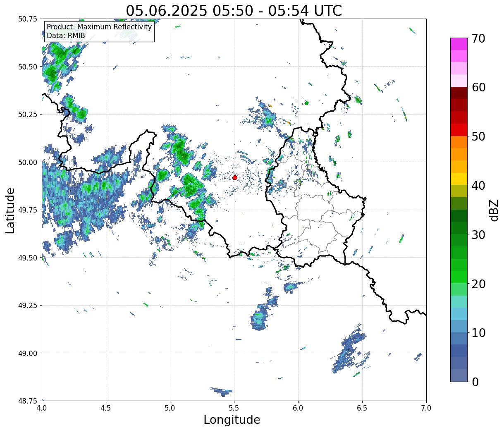This screenshot has height=430, width=504.
Task: Click the 'Latitude' axis label
Action: coord(10,210)
